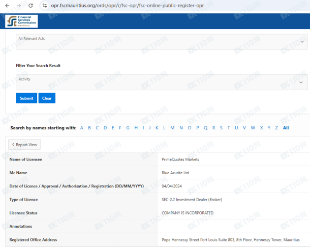Filter names starting with A
Image resolution: width=310 pixels, height=247 pixels.
(x=82, y=128)
